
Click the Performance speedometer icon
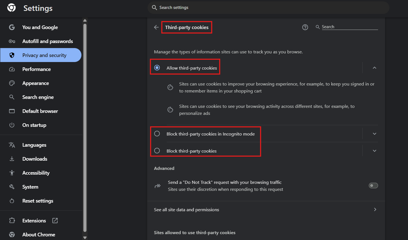click(12, 69)
